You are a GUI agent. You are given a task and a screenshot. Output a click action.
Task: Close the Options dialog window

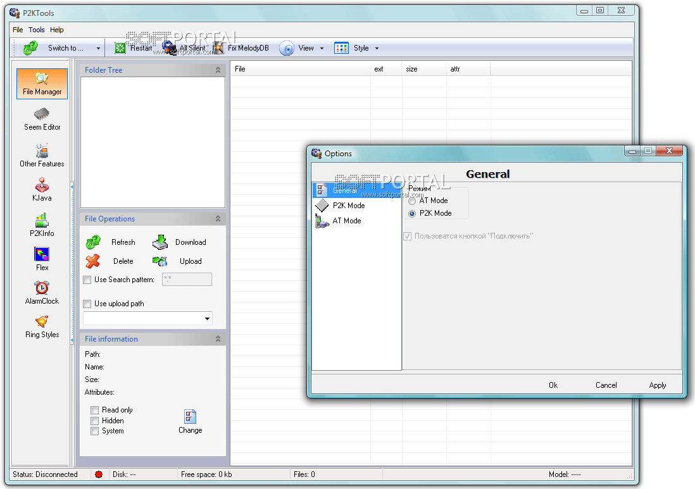point(669,151)
